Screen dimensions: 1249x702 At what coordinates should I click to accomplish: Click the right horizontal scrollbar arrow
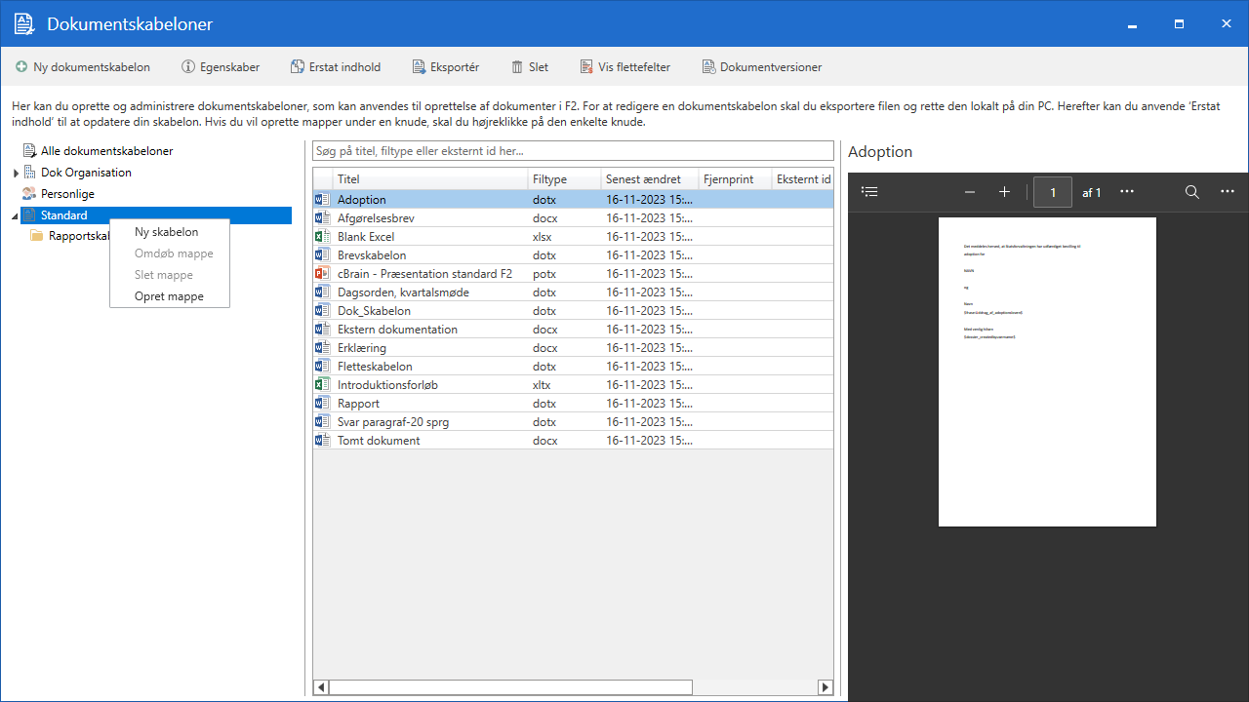(x=826, y=687)
